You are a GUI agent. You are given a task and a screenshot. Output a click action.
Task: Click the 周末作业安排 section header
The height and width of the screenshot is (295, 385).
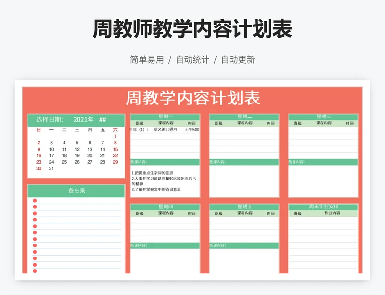pos(323,207)
